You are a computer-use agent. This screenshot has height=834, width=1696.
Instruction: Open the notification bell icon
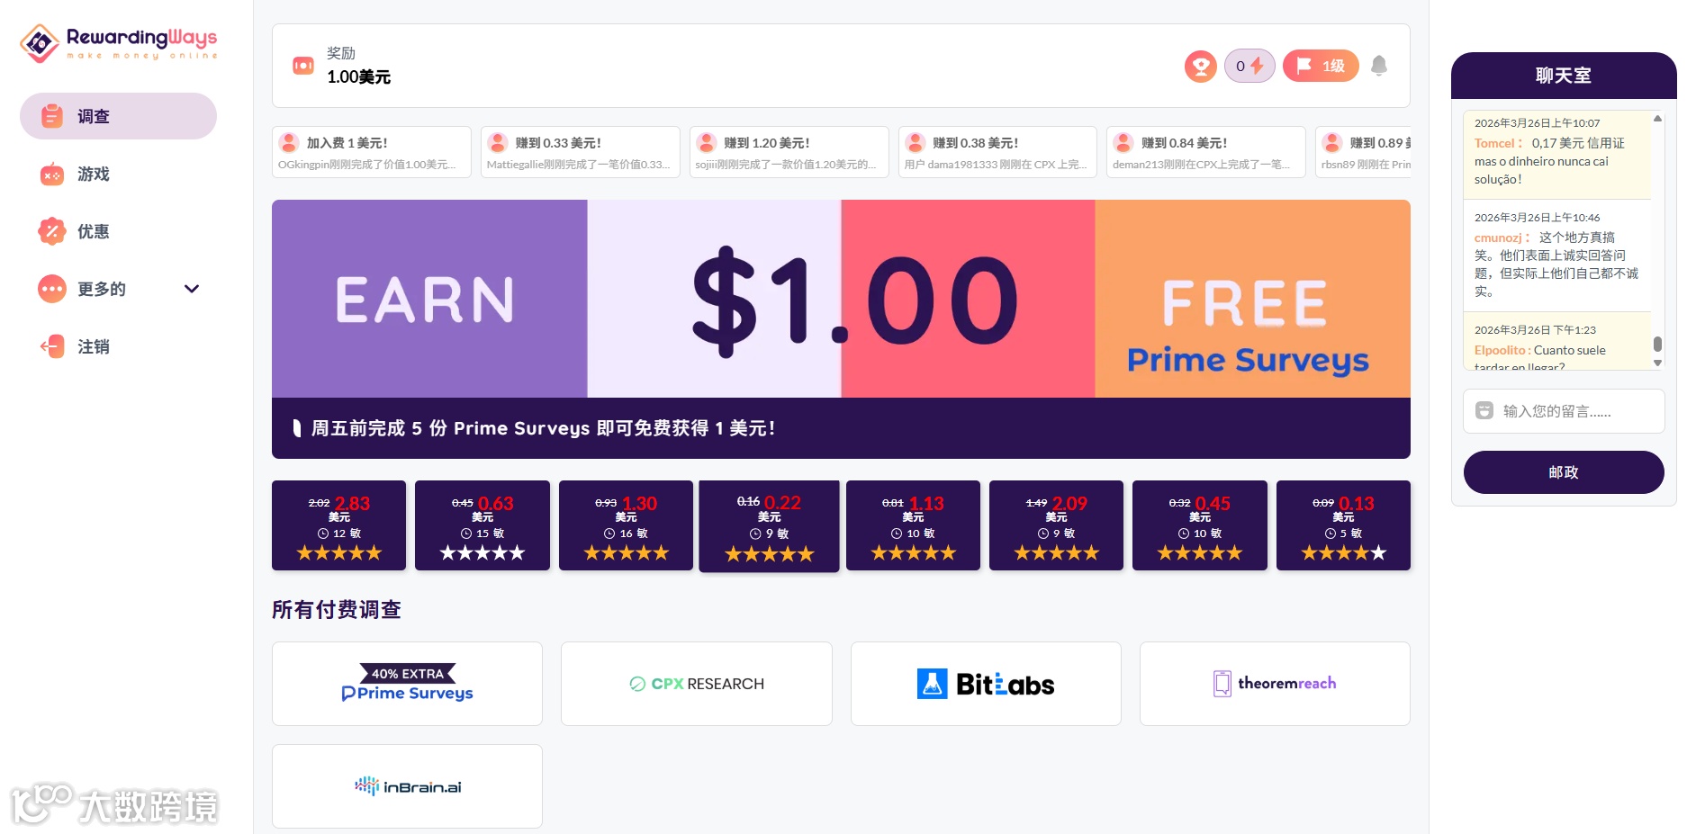pos(1378,66)
